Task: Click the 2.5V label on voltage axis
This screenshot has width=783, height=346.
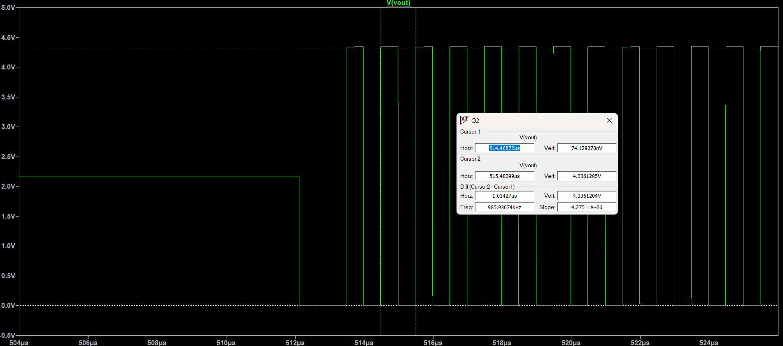Action: (x=8, y=157)
